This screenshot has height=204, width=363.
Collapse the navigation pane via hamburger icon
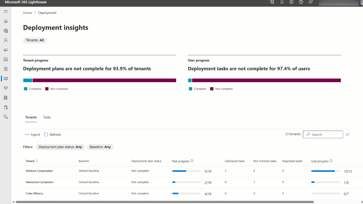pyautogui.click(x=6, y=12)
